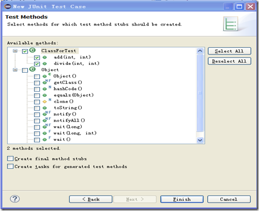Collapse the Object tree node
The height and width of the screenshot is (211, 259).
coord(15,70)
